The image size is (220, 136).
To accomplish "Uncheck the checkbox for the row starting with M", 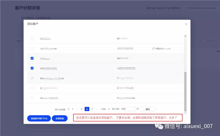I will (x=32, y=68).
